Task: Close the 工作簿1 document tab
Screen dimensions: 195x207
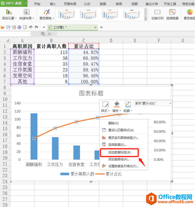Action: (95, 27)
